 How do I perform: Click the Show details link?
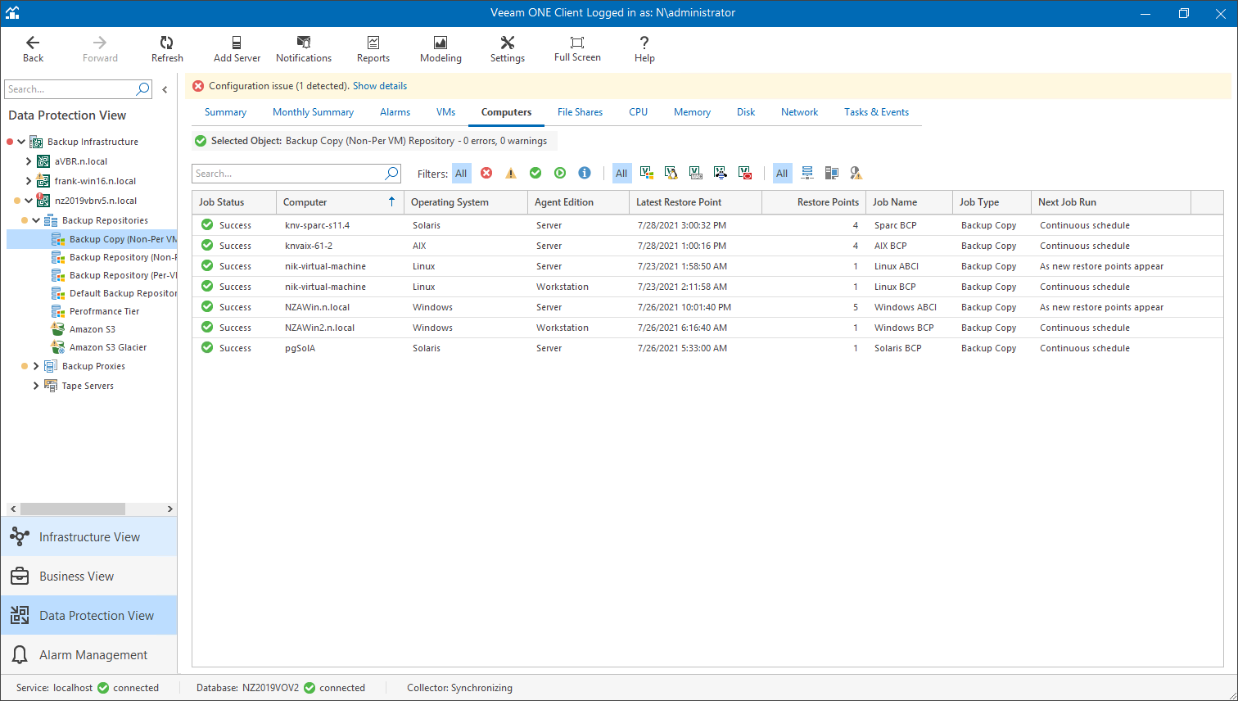pos(380,86)
